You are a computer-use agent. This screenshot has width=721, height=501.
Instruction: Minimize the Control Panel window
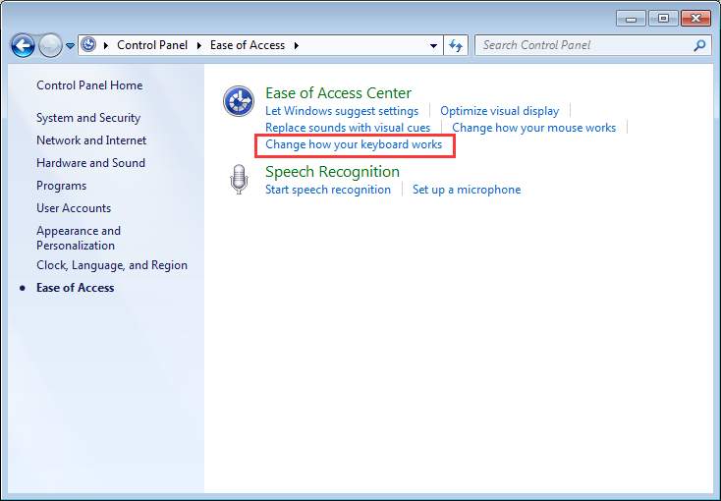[631, 19]
